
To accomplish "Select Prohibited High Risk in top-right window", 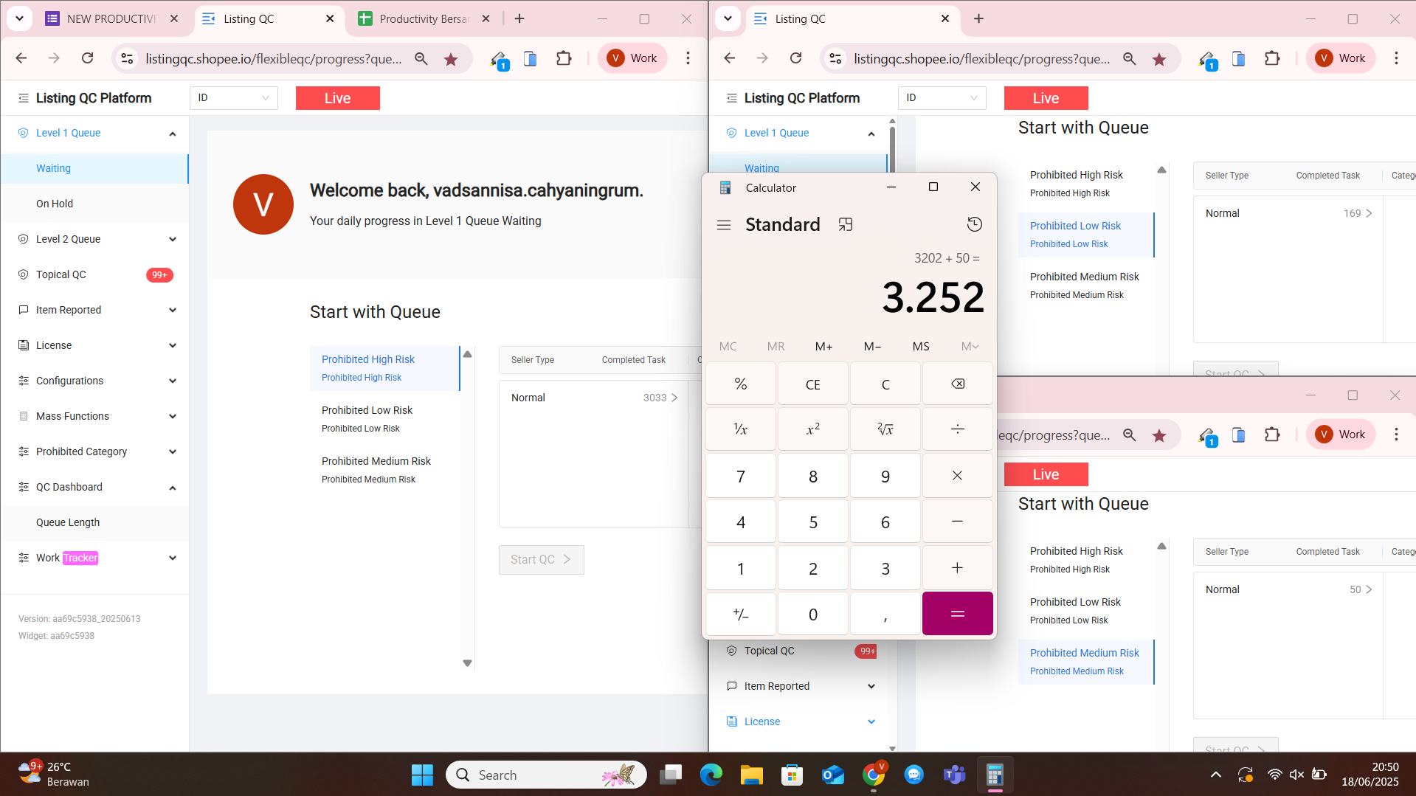I will pos(1086,183).
